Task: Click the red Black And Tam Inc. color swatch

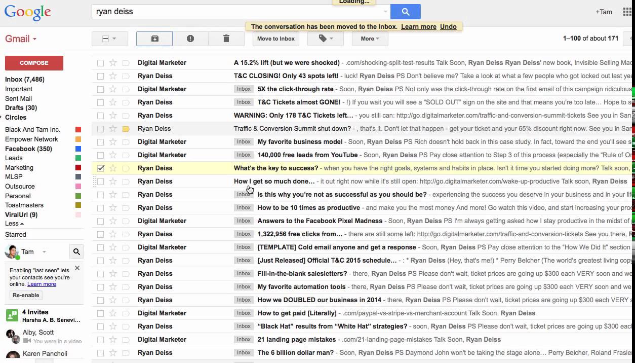Action: (x=78, y=130)
